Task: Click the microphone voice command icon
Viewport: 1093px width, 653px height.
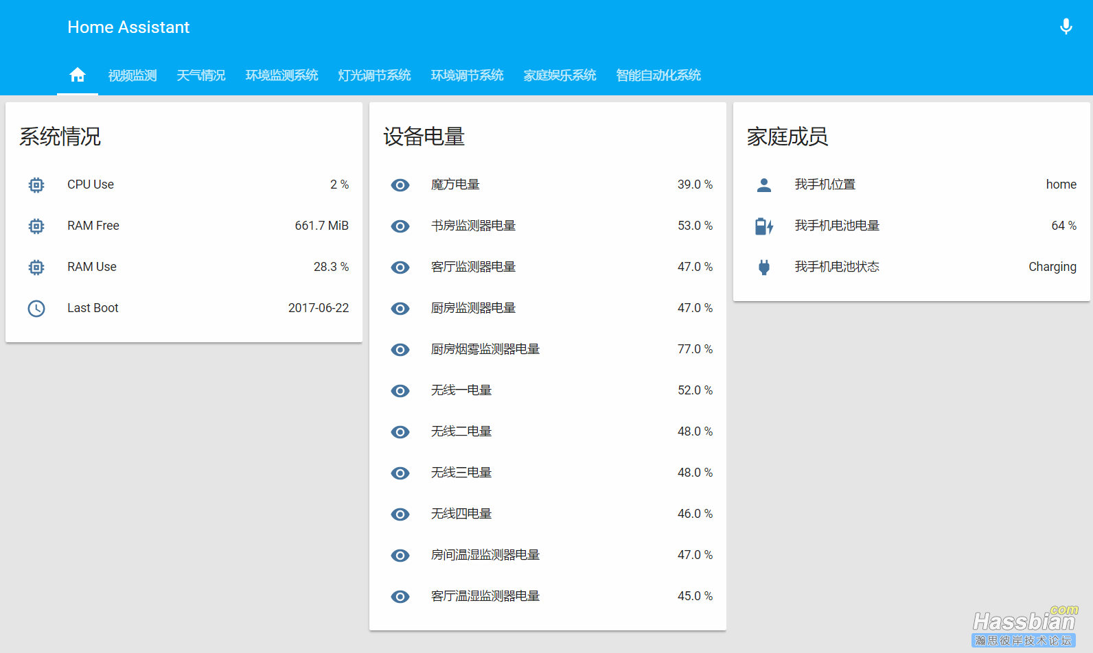Action: point(1066,27)
